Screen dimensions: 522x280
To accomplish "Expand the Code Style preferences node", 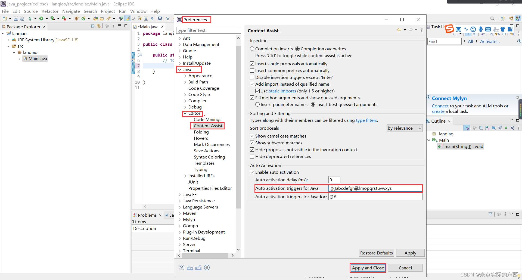I will [x=185, y=95].
